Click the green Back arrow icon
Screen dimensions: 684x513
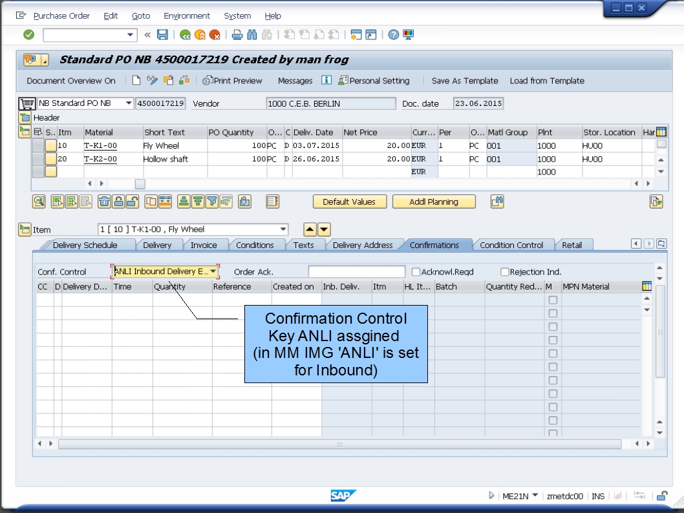tap(185, 35)
